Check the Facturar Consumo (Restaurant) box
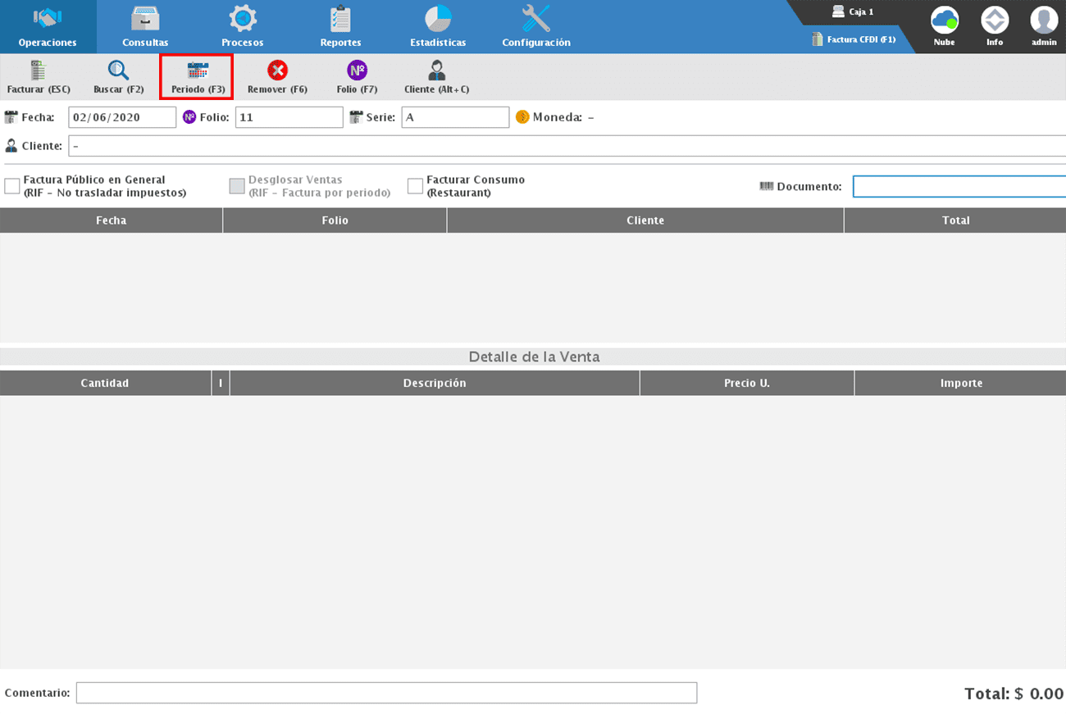The width and height of the screenshot is (1066, 714). 415,186
